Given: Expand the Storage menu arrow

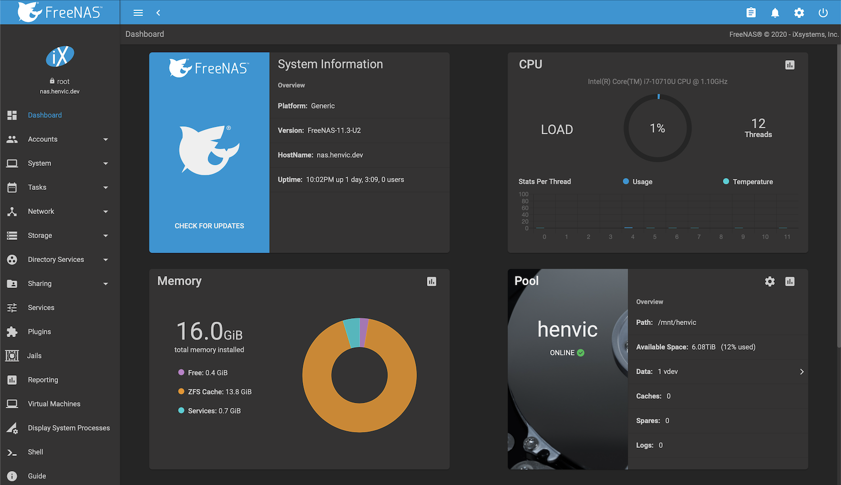Looking at the screenshot, I should [106, 235].
